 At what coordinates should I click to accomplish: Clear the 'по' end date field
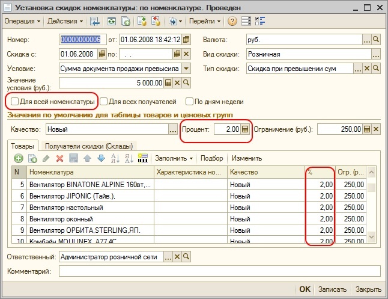click(186, 54)
